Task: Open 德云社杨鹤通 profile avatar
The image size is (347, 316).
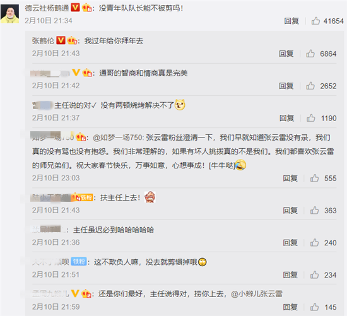Action: (9, 14)
